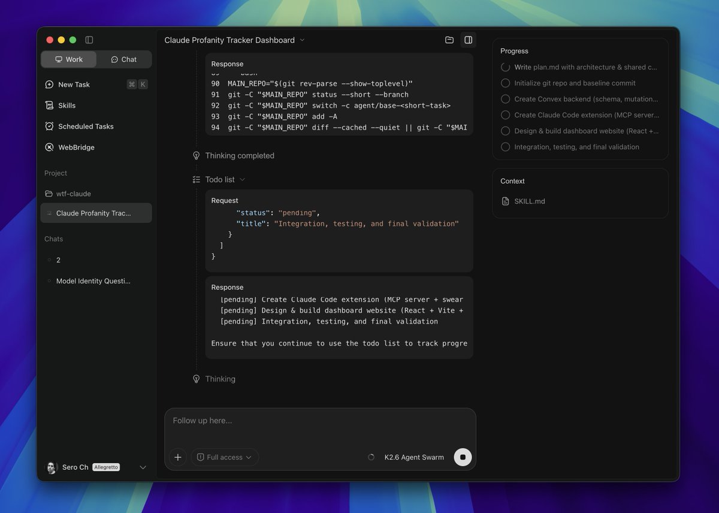Click the Project section label
The image size is (719, 513).
pyautogui.click(x=56, y=173)
